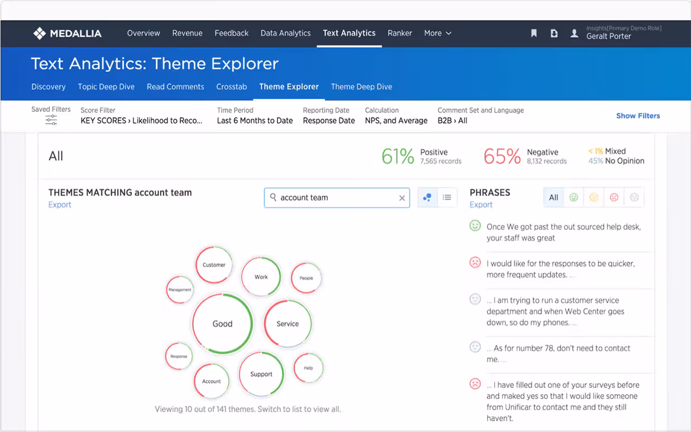Select the Account theme bubble
This screenshot has width=691, height=432.
click(211, 381)
